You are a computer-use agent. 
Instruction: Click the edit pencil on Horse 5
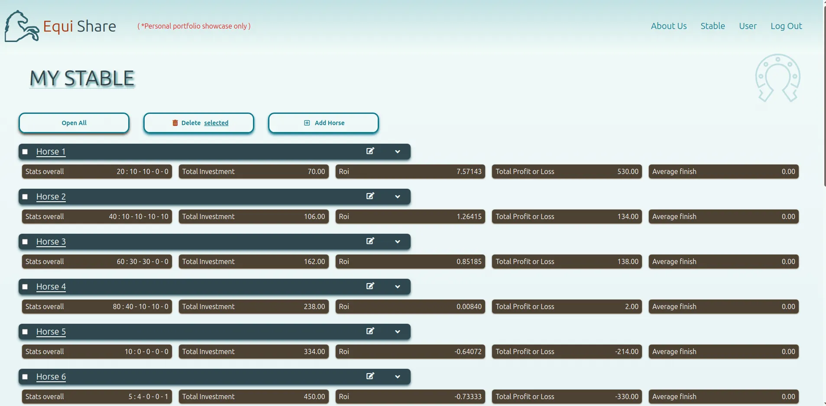370,331
